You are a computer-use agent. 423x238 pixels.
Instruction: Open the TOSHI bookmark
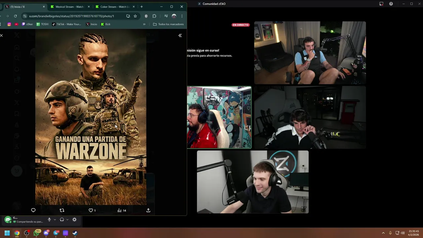pyautogui.click(x=42, y=24)
